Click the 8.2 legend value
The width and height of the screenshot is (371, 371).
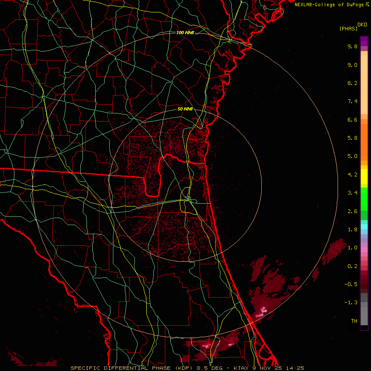[352, 83]
